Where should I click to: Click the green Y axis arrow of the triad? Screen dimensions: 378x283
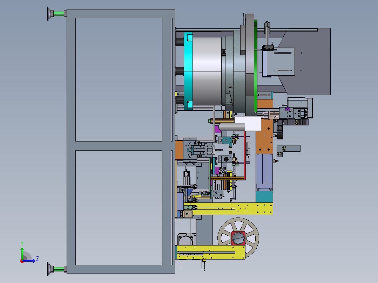point(22,253)
